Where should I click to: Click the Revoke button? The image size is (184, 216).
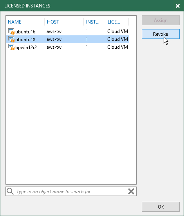click(161, 34)
